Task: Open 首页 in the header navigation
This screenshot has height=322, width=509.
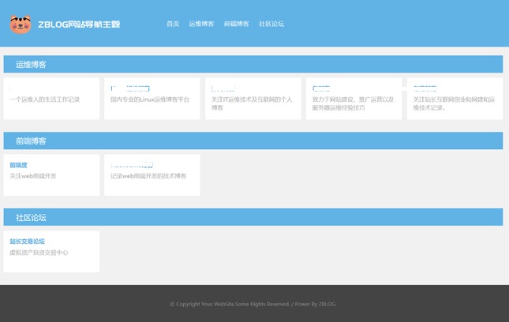Action: coord(173,24)
